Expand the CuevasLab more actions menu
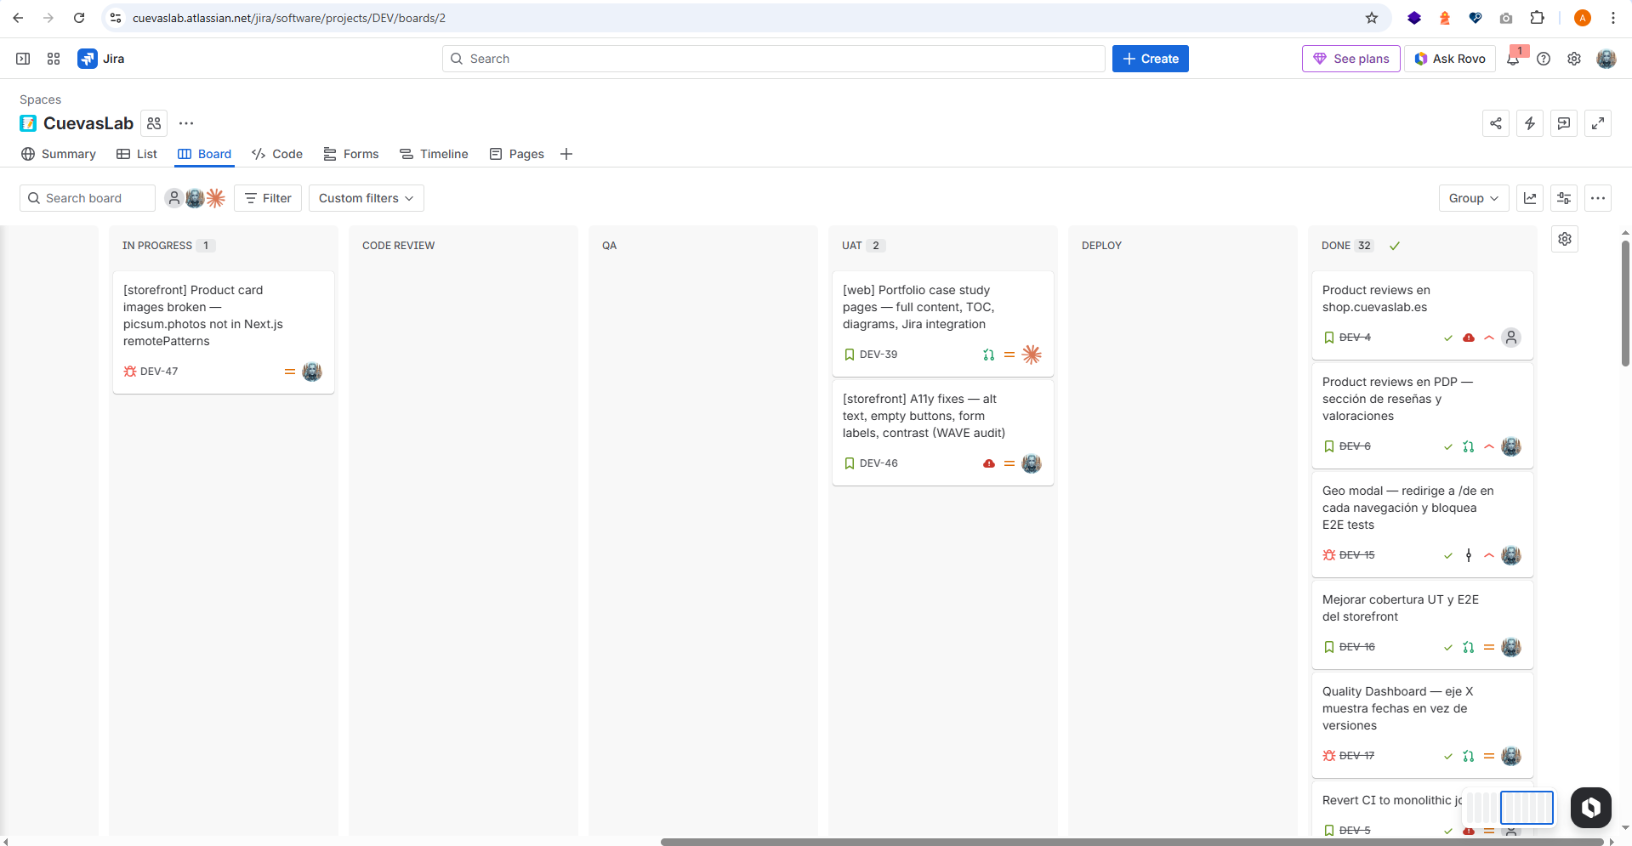Viewport: 1632px width, 846px height. coord(186,123)
